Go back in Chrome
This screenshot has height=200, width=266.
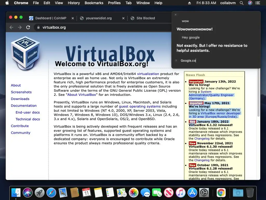pyautogui.click(x=11, y=27)
